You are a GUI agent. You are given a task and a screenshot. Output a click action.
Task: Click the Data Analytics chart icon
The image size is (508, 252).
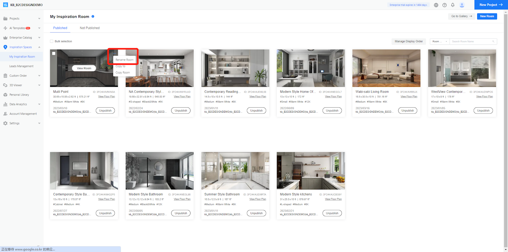pos(5,104)
